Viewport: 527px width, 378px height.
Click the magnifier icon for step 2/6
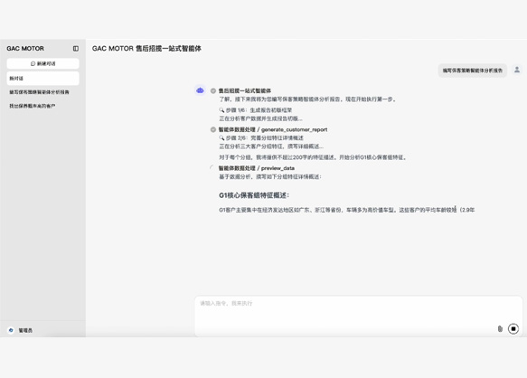coord(221,137)
